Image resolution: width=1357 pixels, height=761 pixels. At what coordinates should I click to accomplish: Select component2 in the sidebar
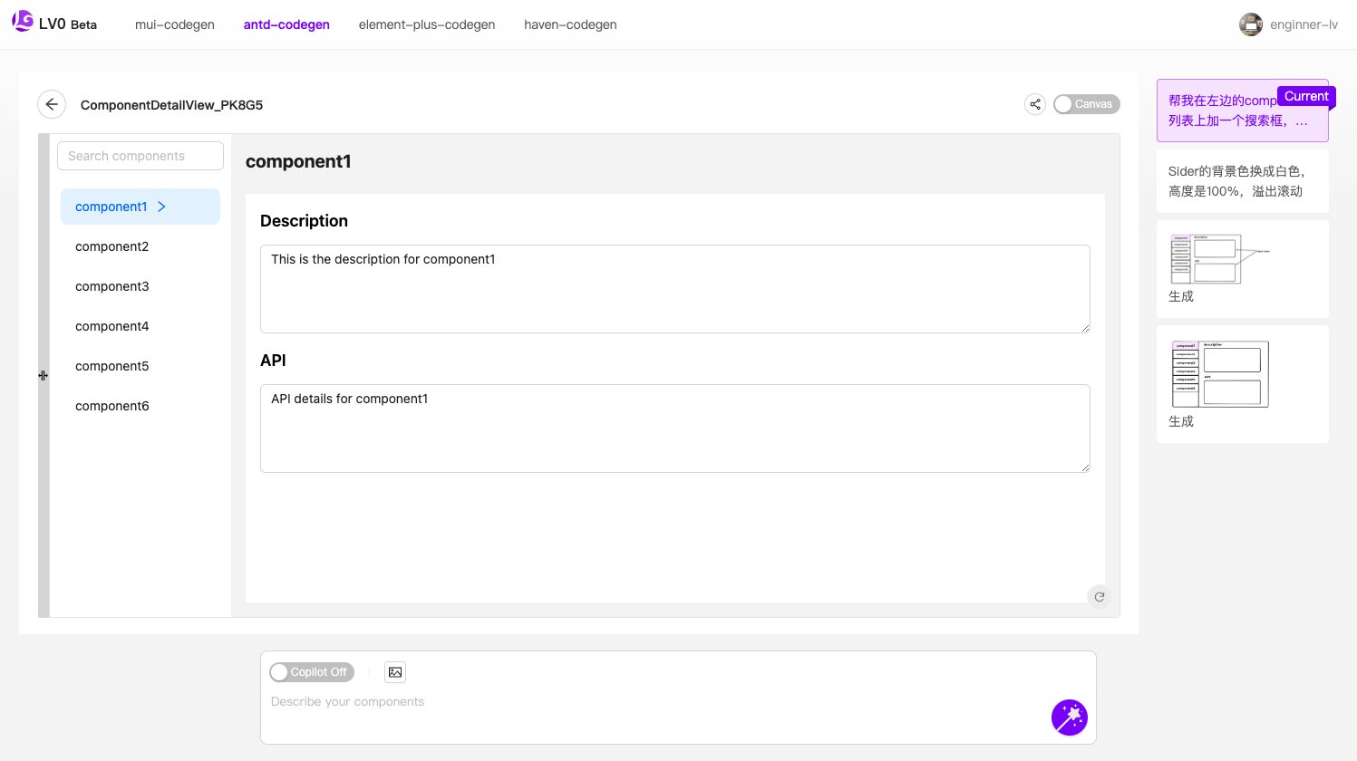[112, 246]
